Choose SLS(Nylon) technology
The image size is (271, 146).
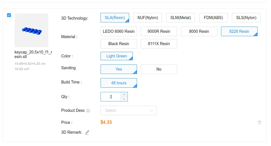pyautogui.click(x=246, y=18)
